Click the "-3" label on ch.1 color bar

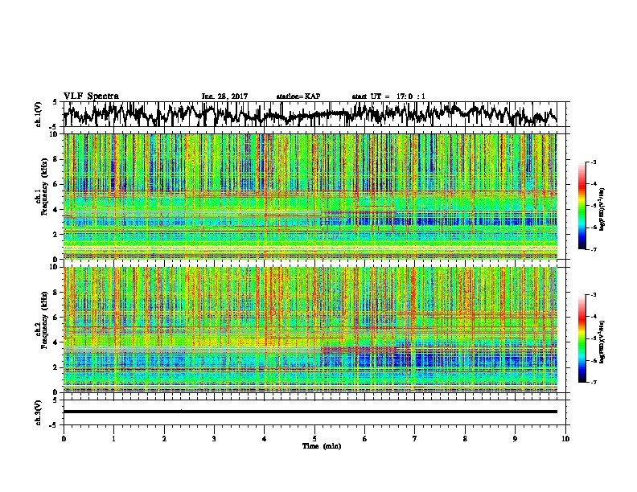(594, 162)
